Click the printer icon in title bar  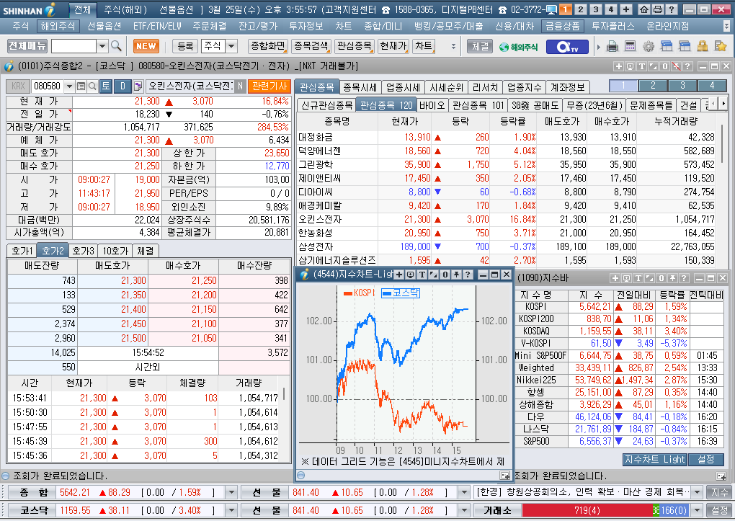[x=658, y=9]
